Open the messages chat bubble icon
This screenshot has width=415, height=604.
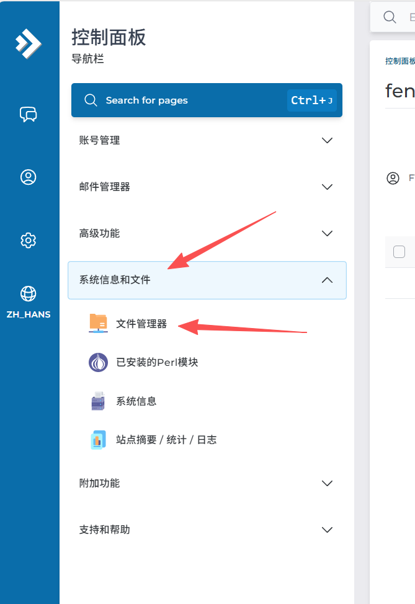pyautogui.click(x=28, y=114)
